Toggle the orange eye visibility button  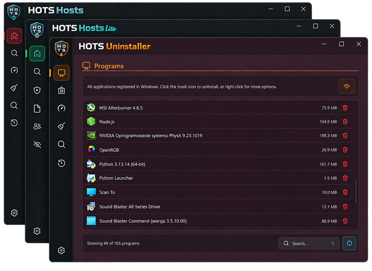[347, 86]
